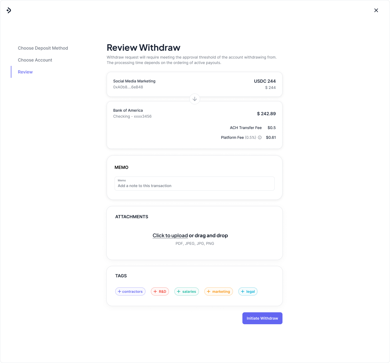Enable the salaries tag for this transaction
390x363 pixels.
coord(186,291)
